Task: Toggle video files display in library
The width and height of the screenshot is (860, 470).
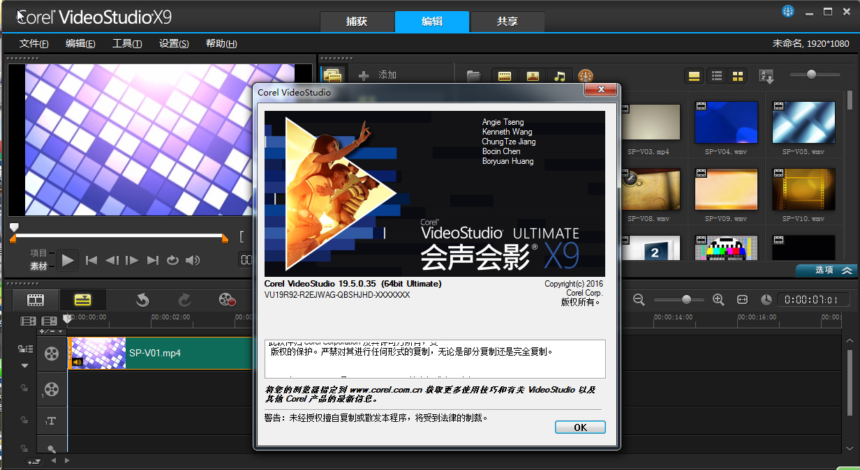Action: (x=504, y=76)
